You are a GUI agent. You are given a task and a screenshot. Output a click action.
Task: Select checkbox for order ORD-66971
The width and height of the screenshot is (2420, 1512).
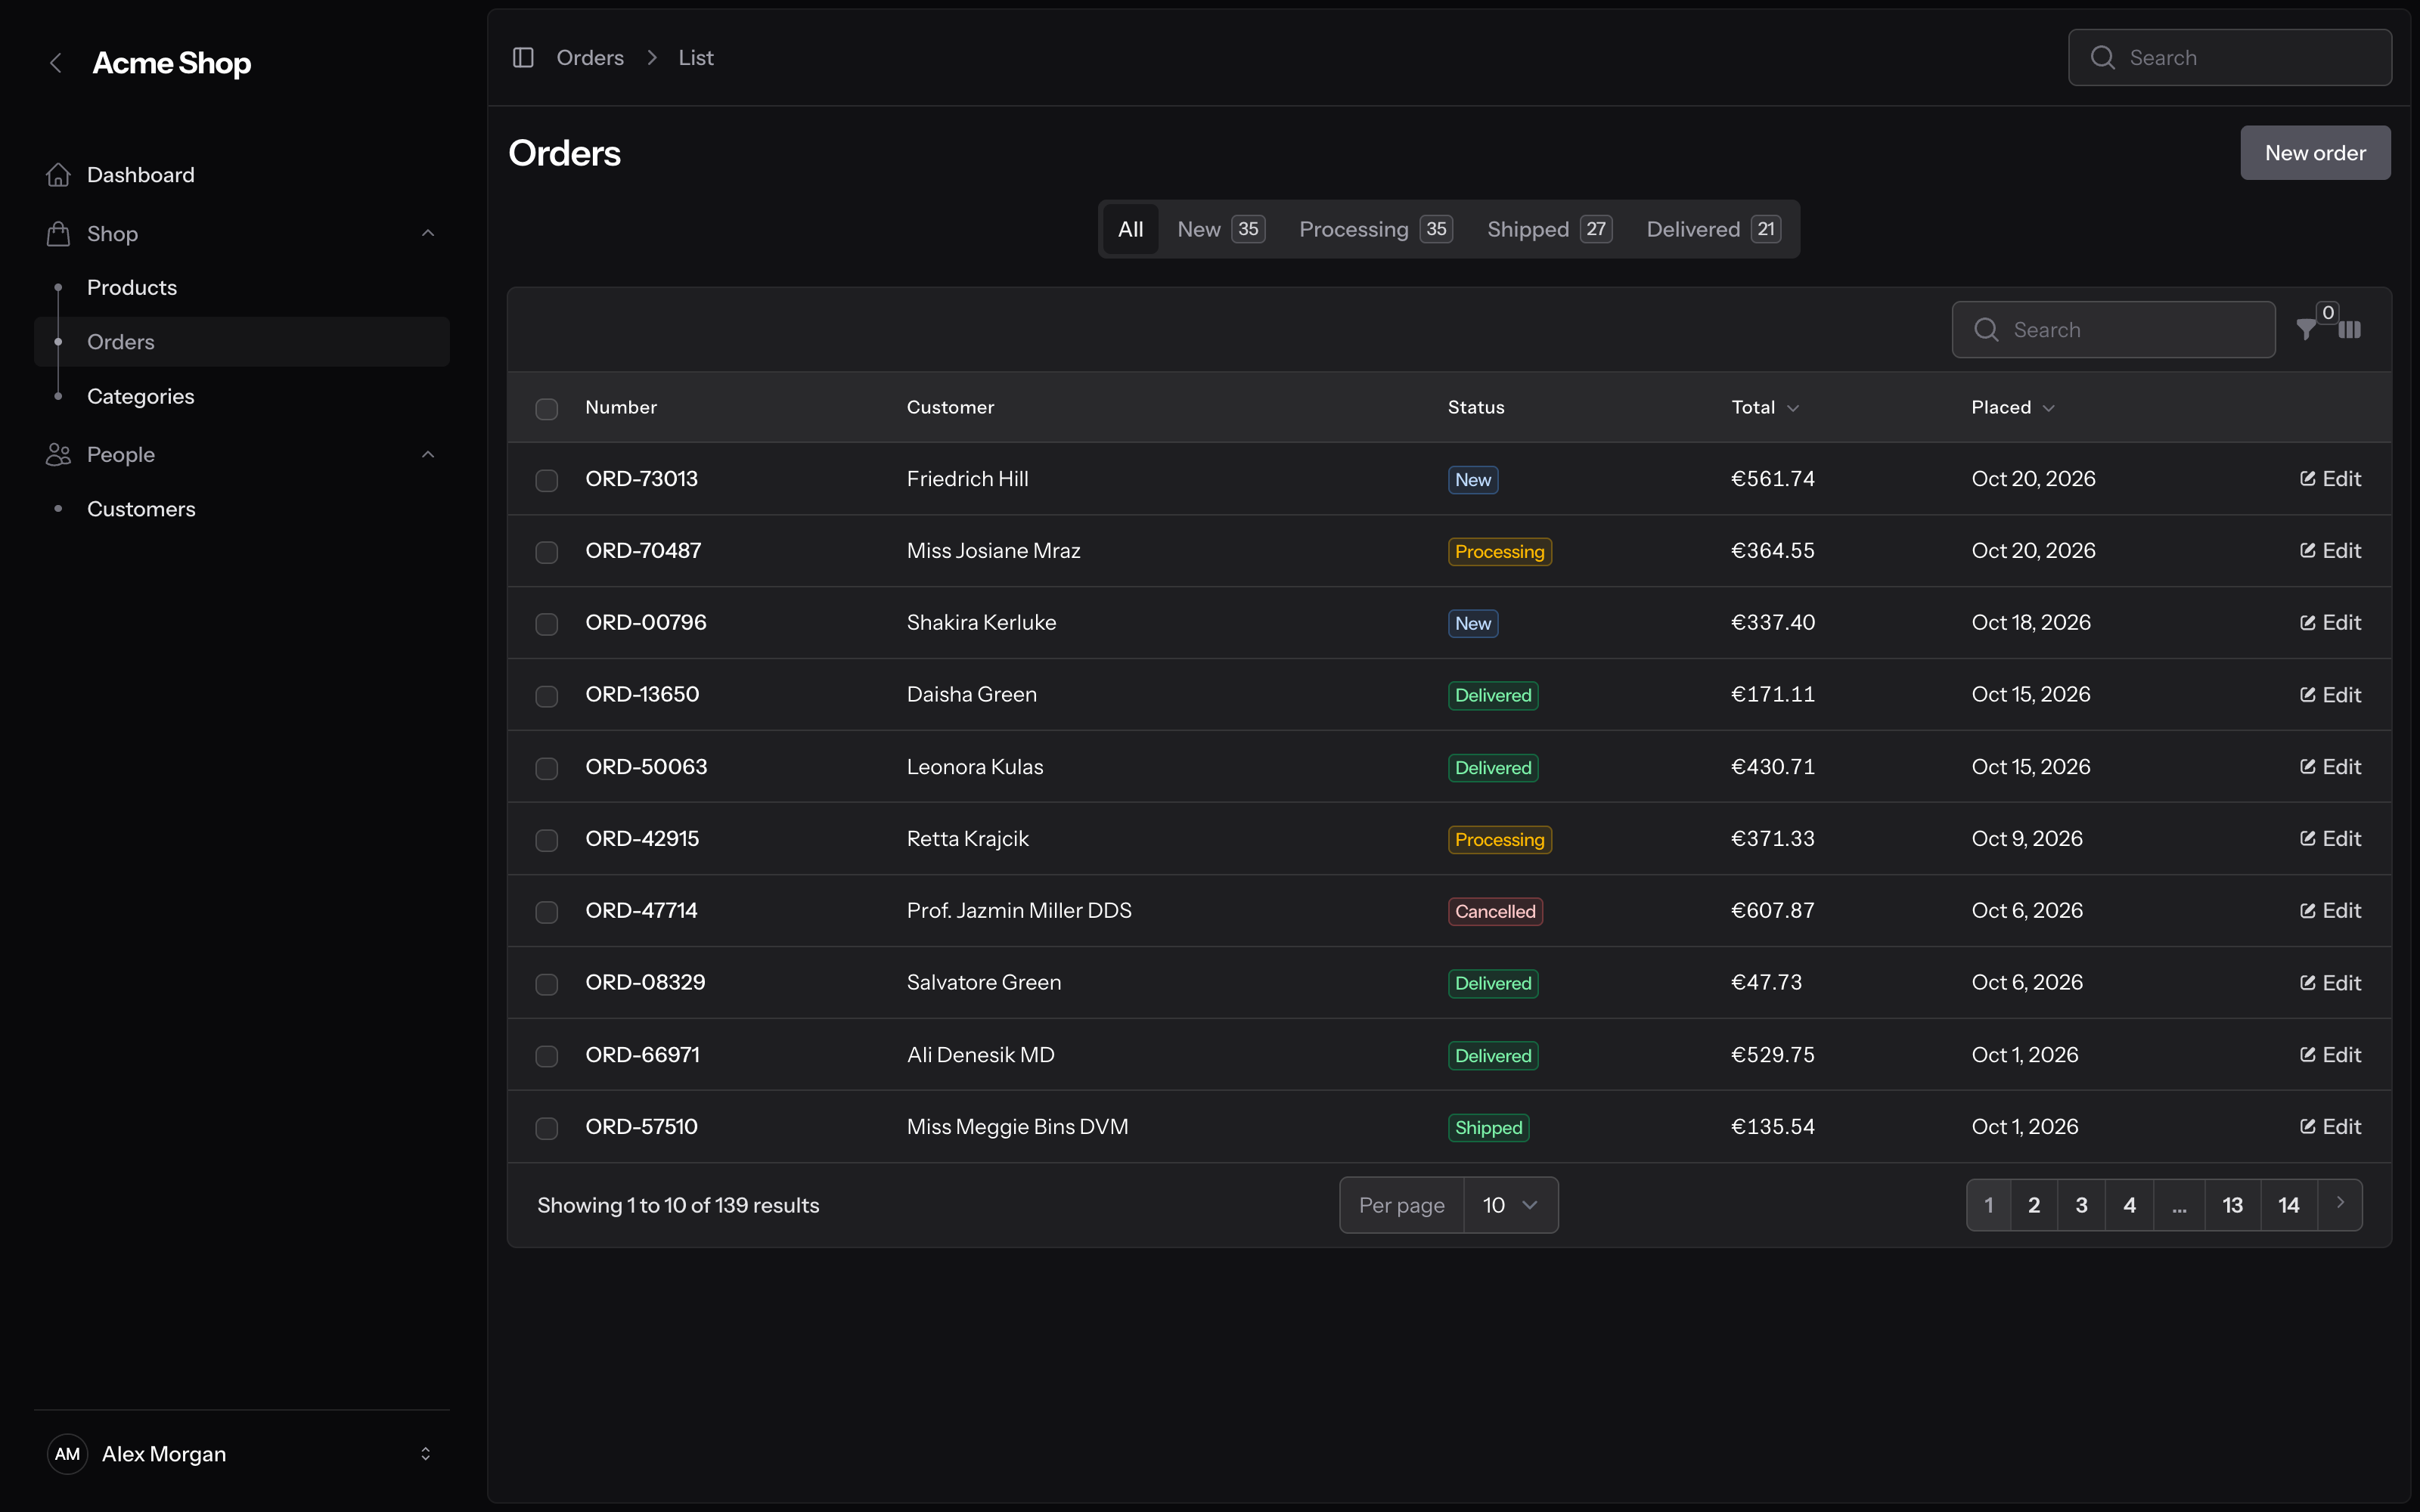pyautogui.click(x=547, y=1056)
